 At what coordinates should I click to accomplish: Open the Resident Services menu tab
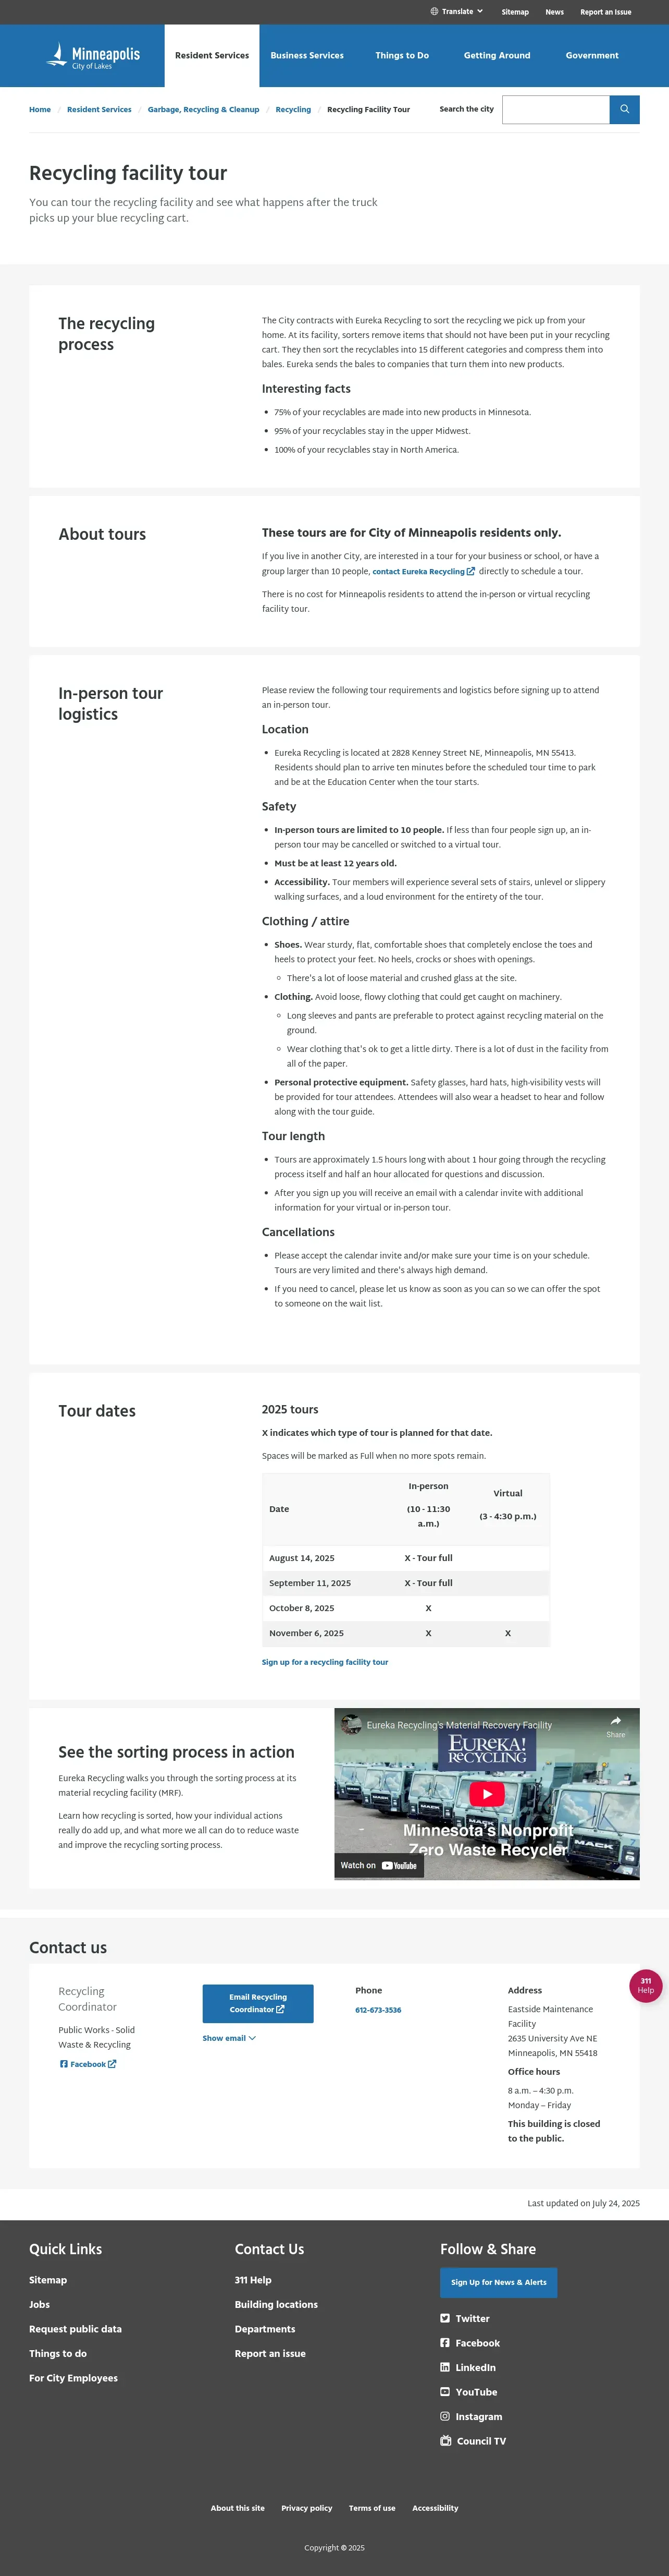tap(212, 56)
